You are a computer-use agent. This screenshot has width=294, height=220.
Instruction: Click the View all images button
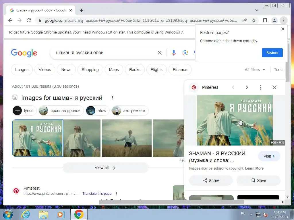point(105,168)
